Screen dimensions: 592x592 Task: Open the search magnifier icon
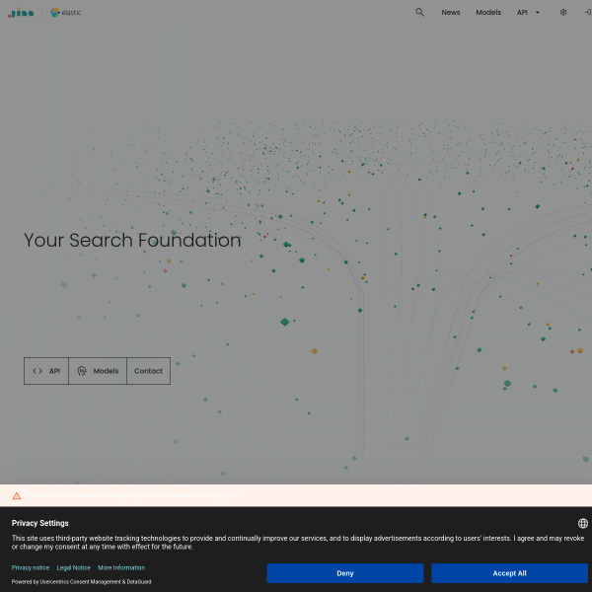click(x=419, y=13)
